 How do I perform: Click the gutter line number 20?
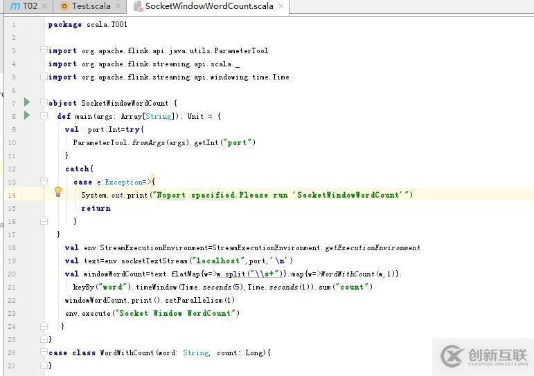(x=12, y=274)
